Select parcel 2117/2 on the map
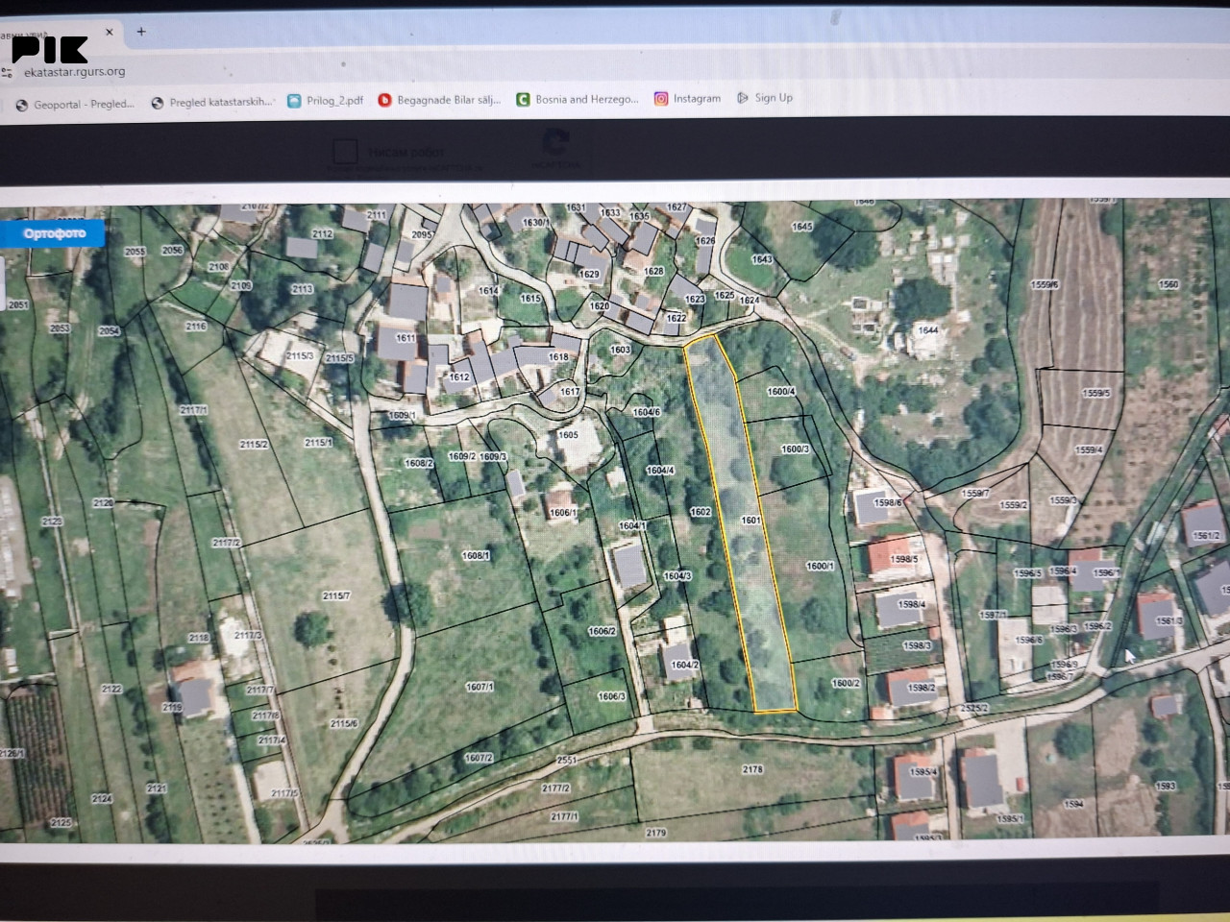 (226, 543)
